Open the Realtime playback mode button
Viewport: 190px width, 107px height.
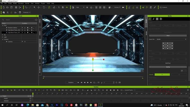(71, 83)
